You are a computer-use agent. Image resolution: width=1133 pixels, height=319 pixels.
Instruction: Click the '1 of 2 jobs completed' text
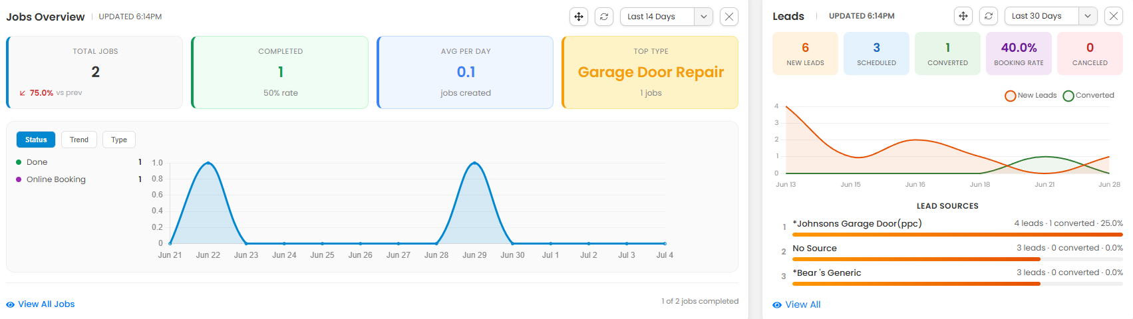700,301
